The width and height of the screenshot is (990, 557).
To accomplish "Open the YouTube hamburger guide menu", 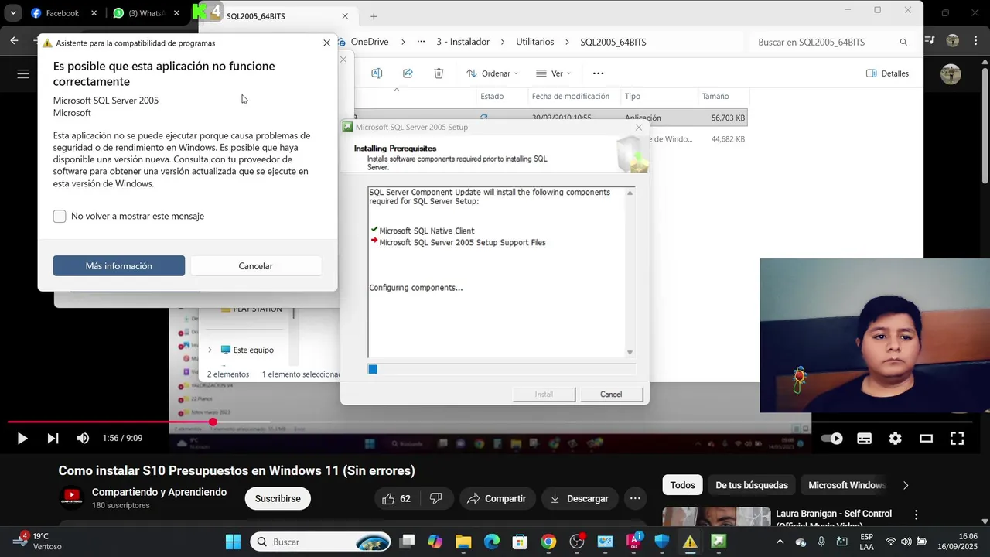I will [23, 73].
